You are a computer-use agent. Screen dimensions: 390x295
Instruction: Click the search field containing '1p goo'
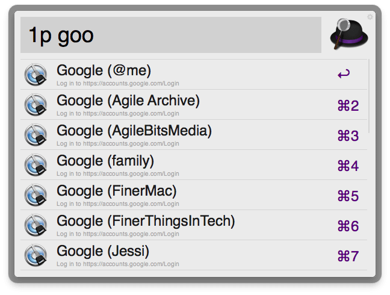pos(171,35)
